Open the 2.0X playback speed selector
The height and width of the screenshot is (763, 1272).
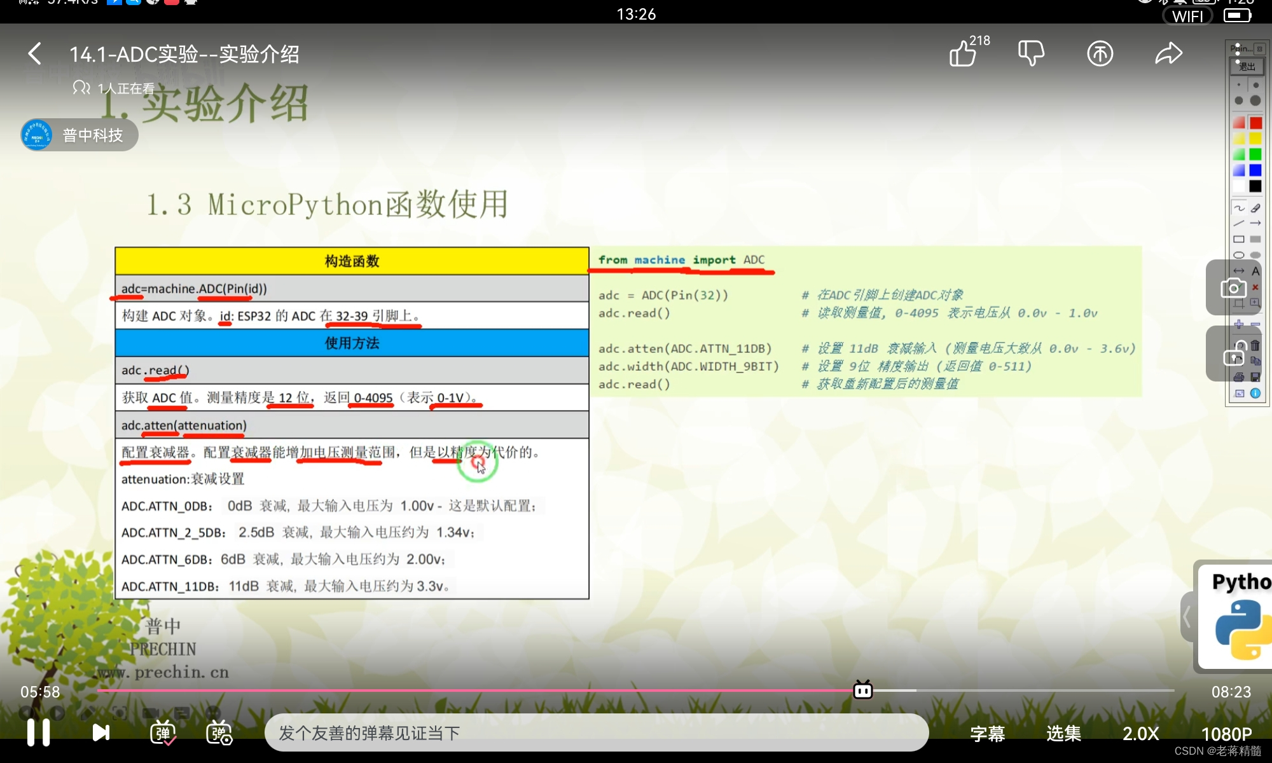[x=1140, y=732]
